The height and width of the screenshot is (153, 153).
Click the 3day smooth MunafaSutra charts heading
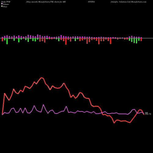tap(46, 2)
